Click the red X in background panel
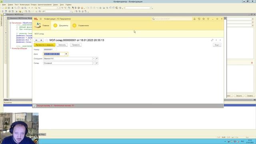The image size is (256, 144). coord(252,63)
